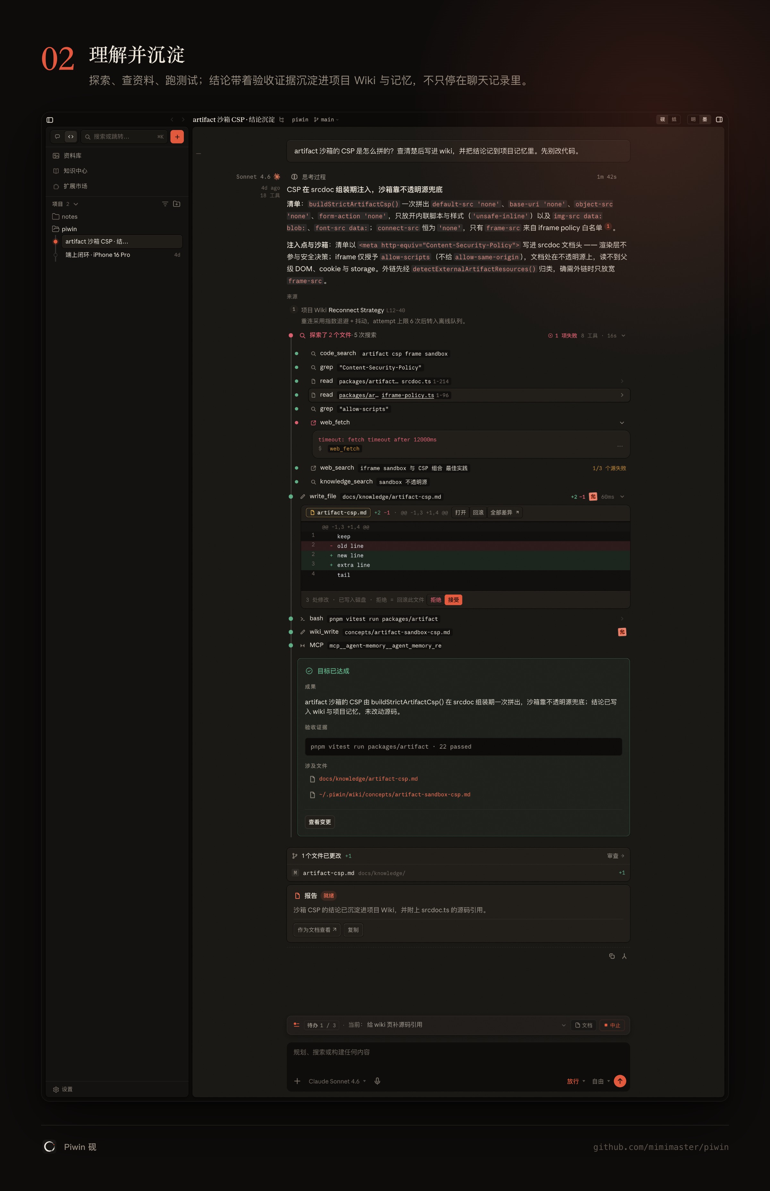Open 全部差异 view
This screenshot has width=770, height=1191.
coord(504,513)
